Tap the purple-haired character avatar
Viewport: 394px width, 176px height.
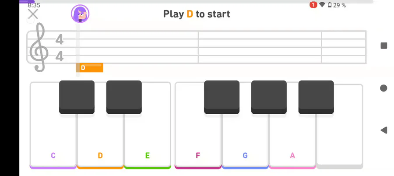coord(80,14)
